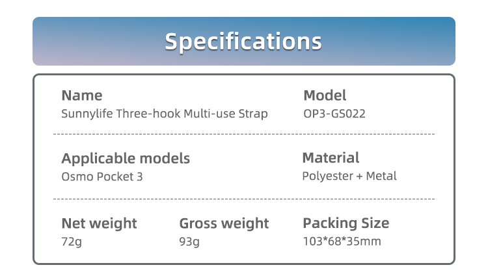Click the Specifications header banner
Viewport: 488px width, 276px height.
click(244, 41)
